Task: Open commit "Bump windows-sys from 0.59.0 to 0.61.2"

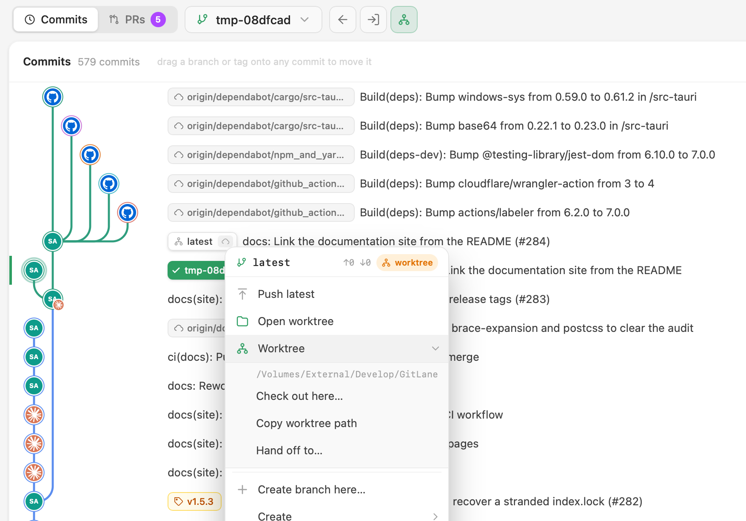Action: (528, 97)
